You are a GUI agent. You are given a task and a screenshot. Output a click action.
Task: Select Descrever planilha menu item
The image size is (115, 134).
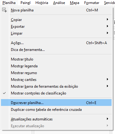point(56,103)
